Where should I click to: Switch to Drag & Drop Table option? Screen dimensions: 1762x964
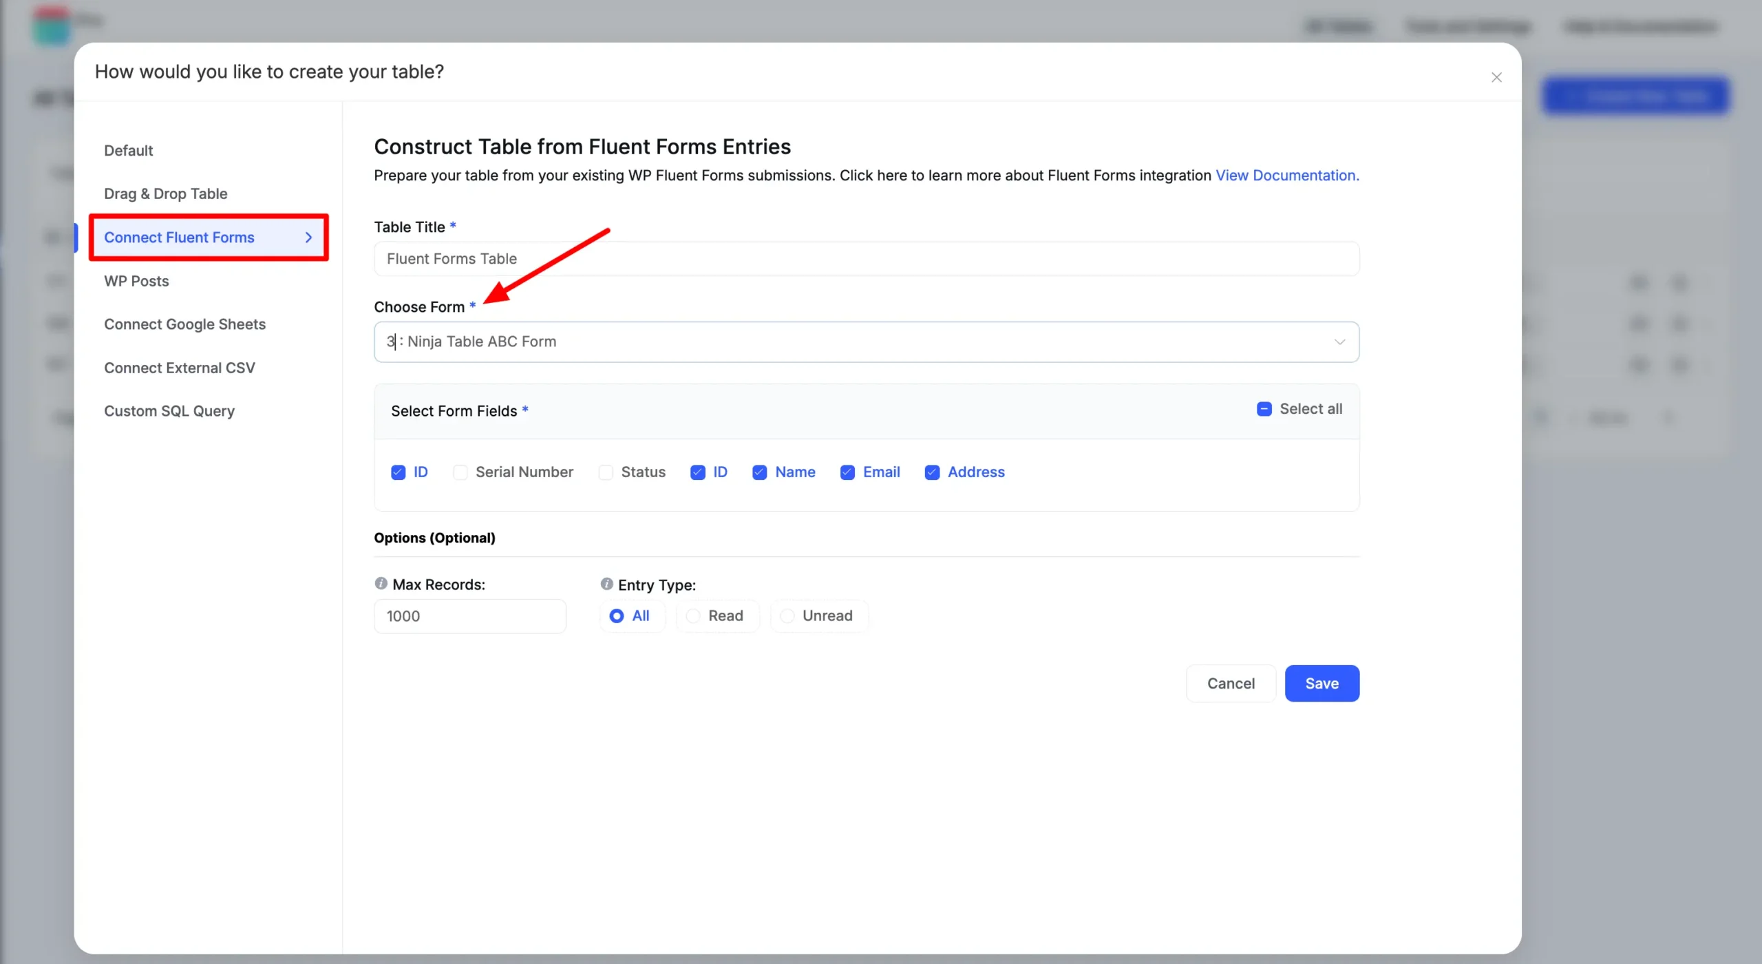point(165,193)
